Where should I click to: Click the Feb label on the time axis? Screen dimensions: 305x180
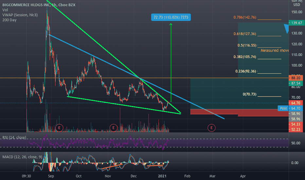187,176
